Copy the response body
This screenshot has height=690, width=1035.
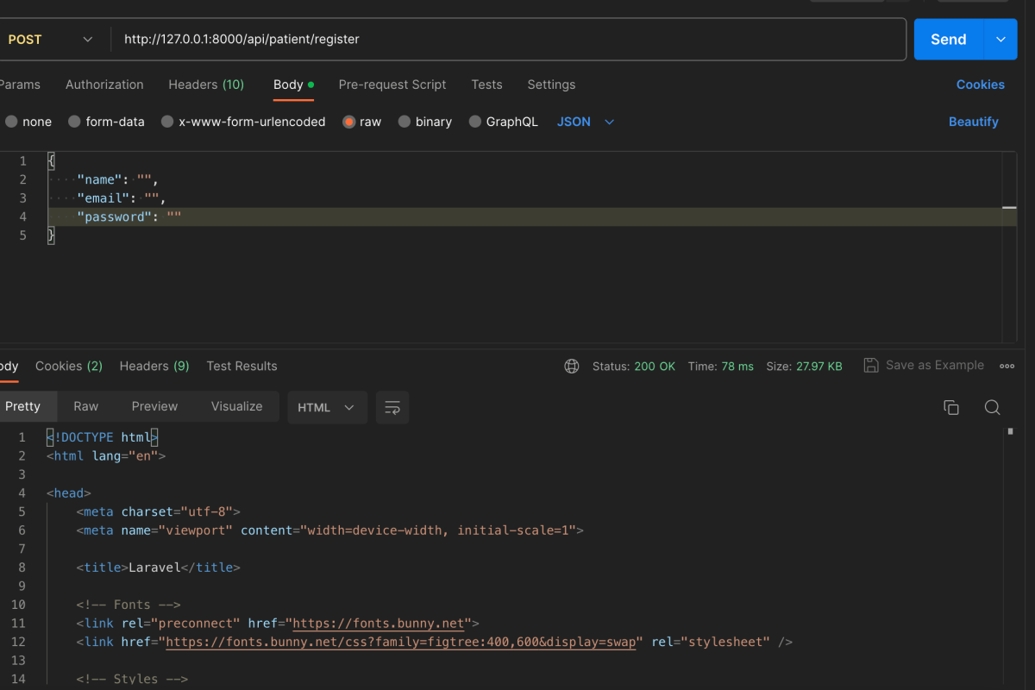point(951,407)
